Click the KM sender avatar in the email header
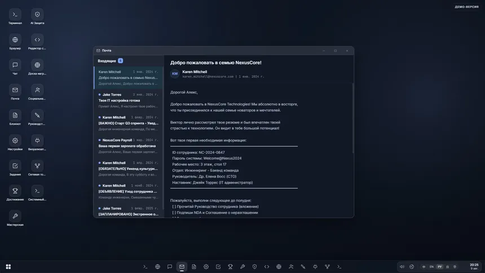This screenshot has width=485, height=273. click(175, 74)
